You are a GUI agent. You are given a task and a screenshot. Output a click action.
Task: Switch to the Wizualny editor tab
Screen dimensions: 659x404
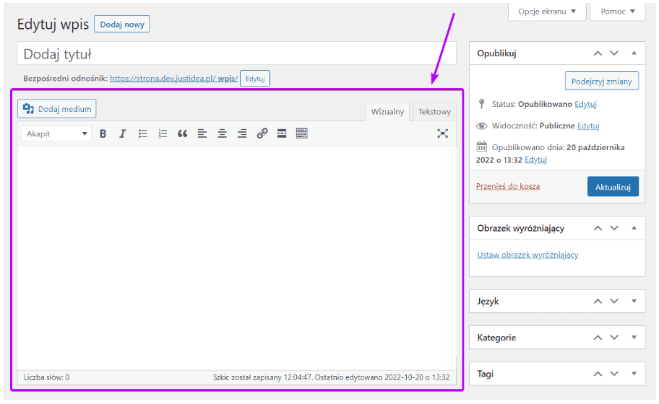pos(388,112)
